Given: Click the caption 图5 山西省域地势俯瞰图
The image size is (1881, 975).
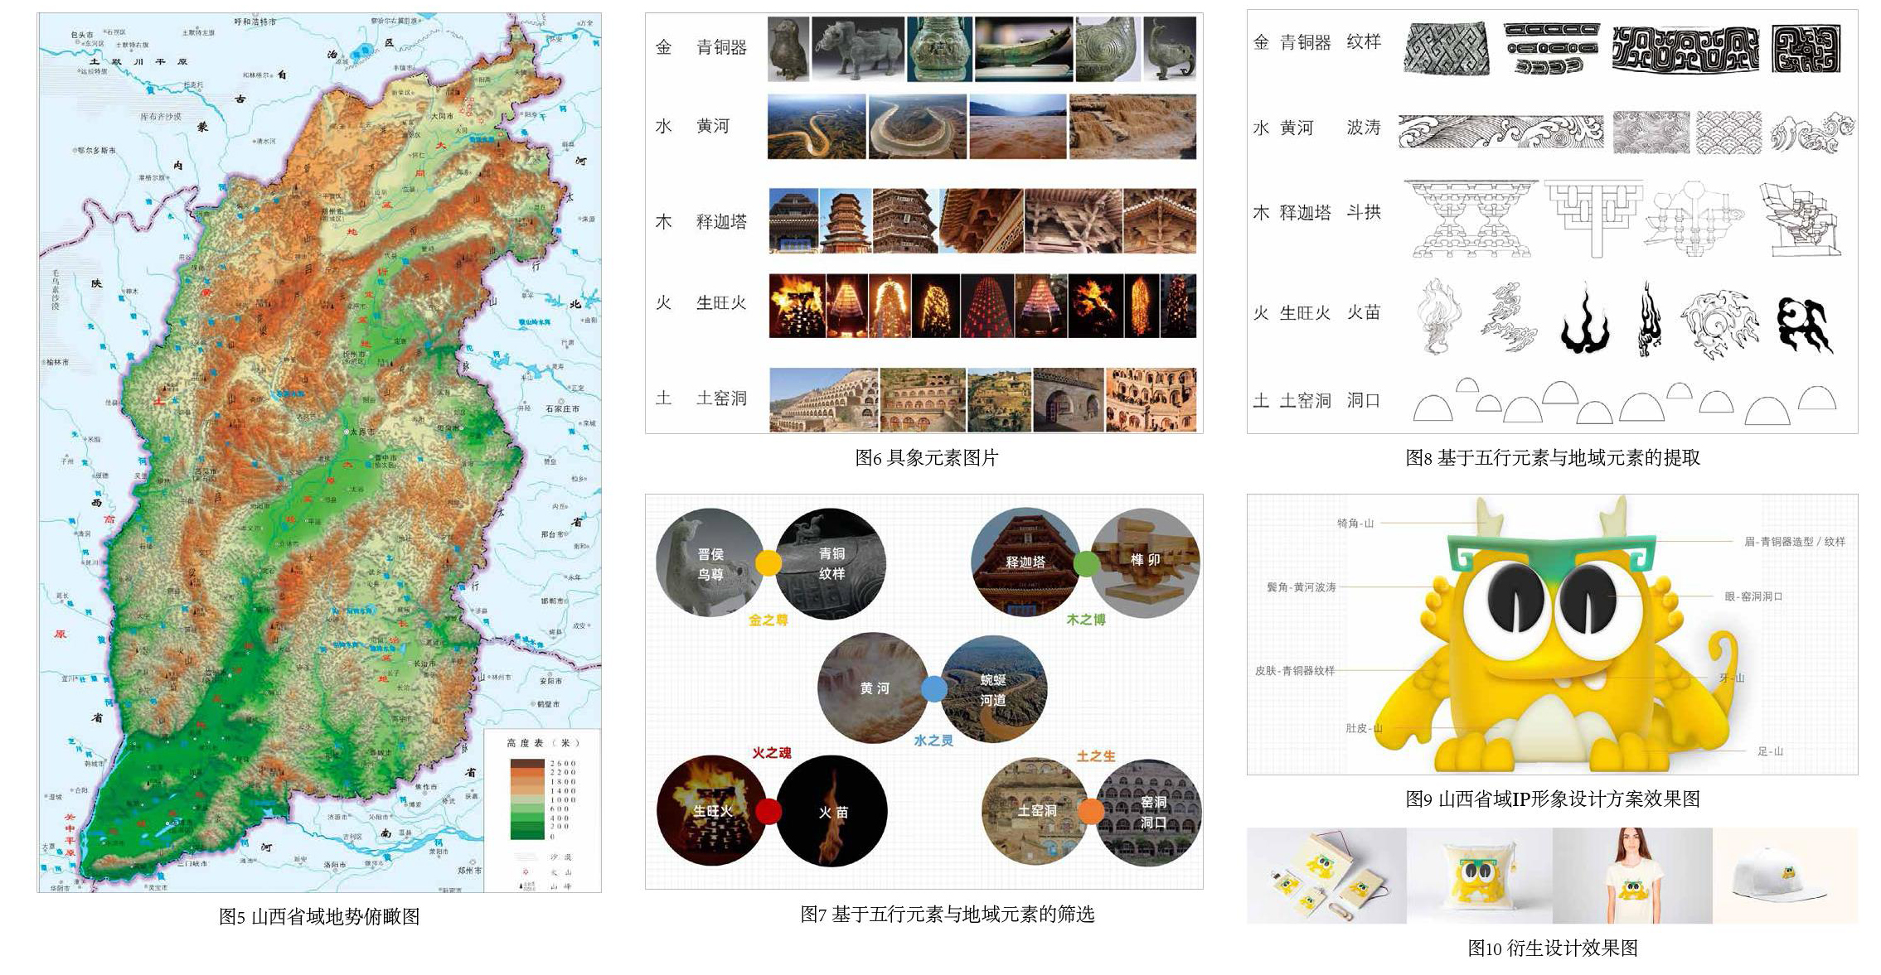Looking at the screenshot, I should point(319,916).
